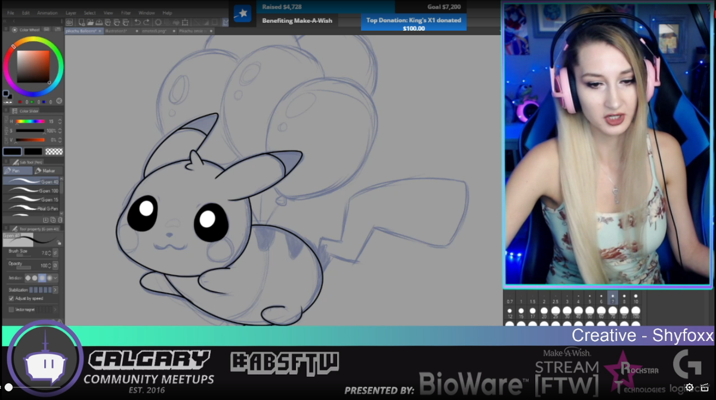This screenshot has width=716, height=400.
Task: Click the Saturation slider bar
Action: (30, 131)
